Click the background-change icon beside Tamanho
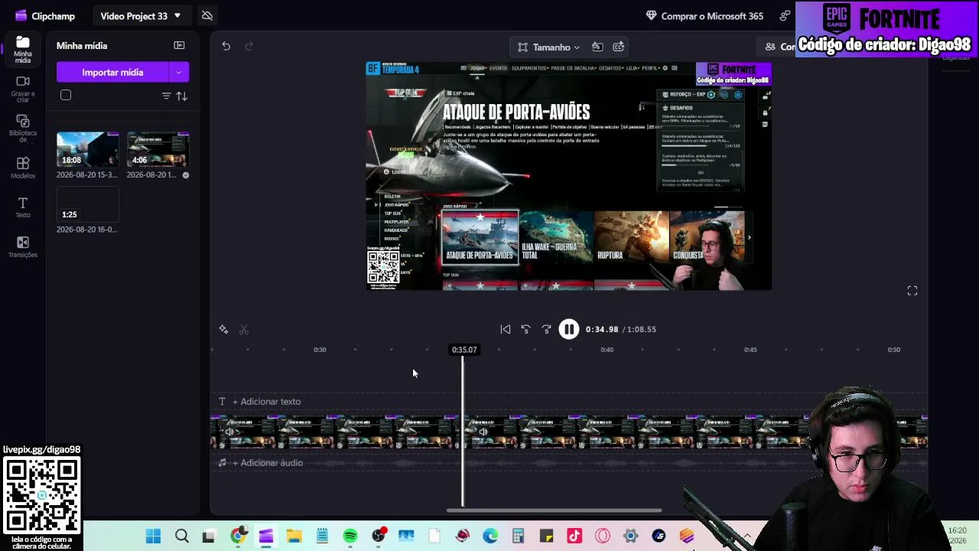 tap(597, 47)
